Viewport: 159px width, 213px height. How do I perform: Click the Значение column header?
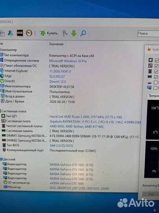[x=56, y=44]
